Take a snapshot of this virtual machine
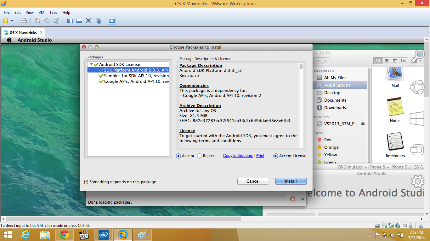Screen dimensions: 430x241 click(x=37, y=21)
